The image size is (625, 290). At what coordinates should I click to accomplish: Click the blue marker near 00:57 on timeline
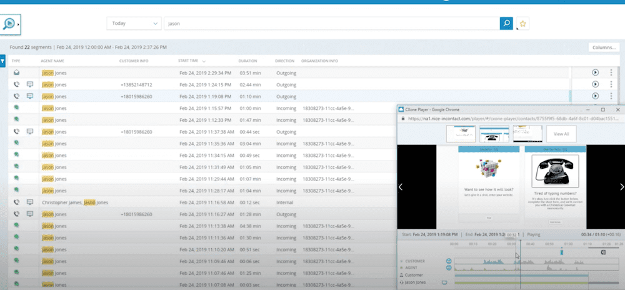(x=562, y=252)
